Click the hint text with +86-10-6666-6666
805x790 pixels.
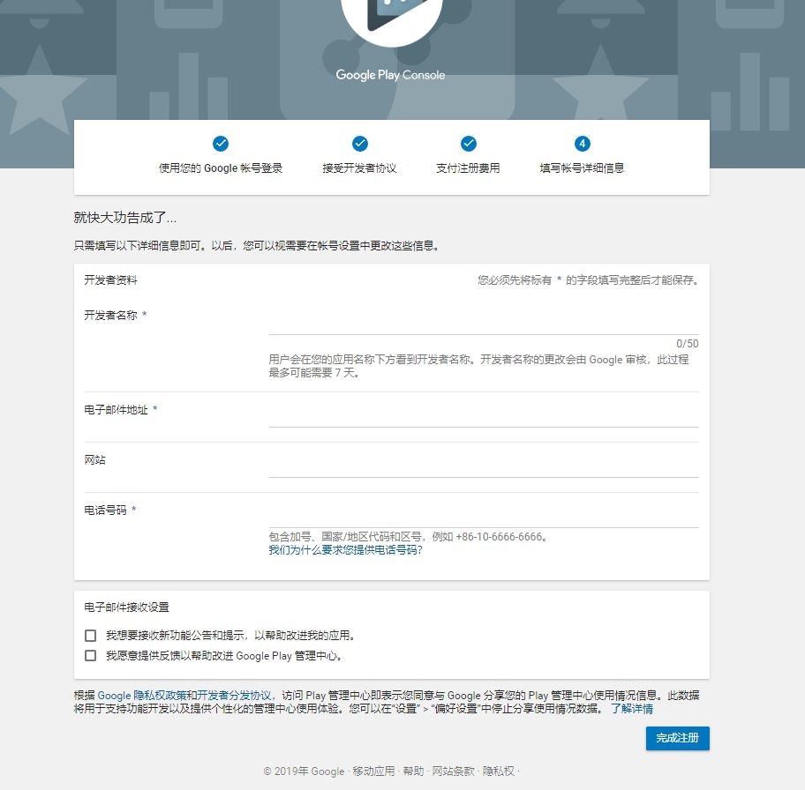(x=409, y=537)
